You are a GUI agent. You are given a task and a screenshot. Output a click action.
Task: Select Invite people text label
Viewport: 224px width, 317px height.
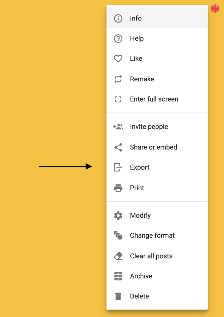(149, 127)
